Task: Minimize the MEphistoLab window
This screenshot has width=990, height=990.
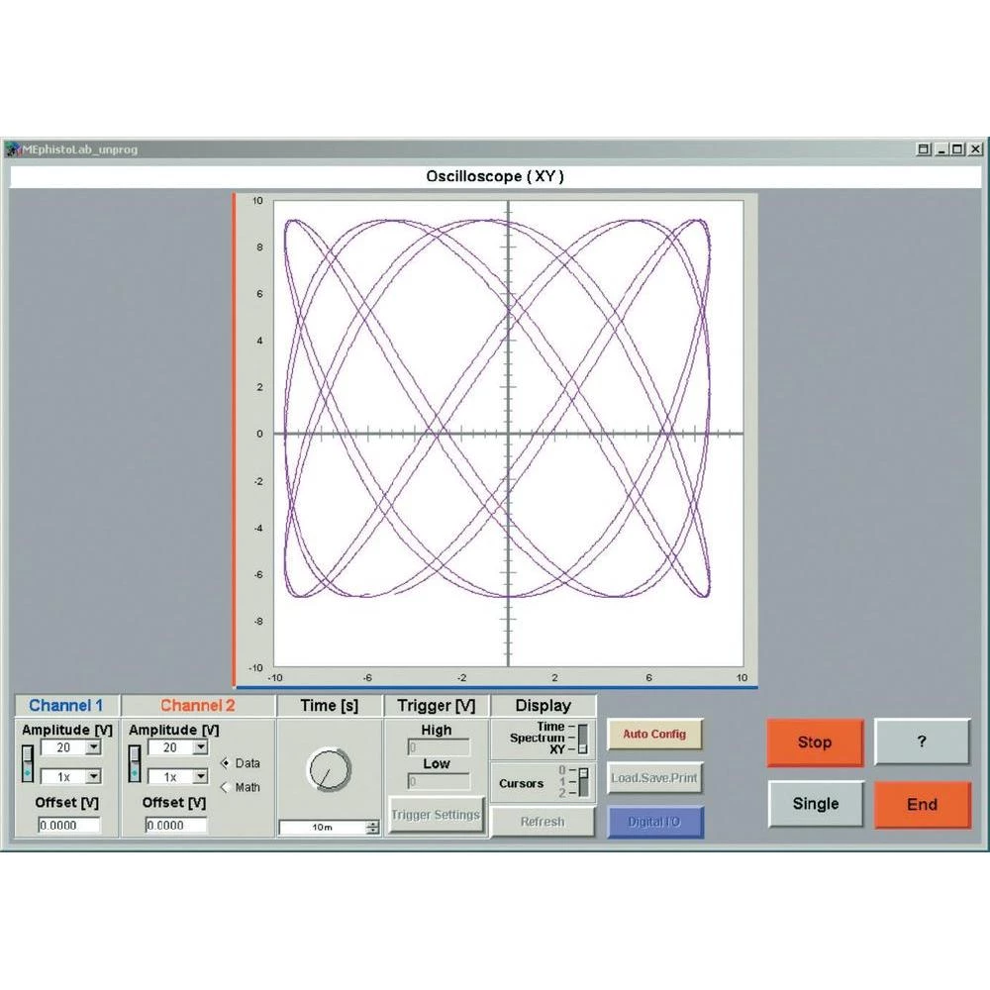Action: click(x=942, y=149)
